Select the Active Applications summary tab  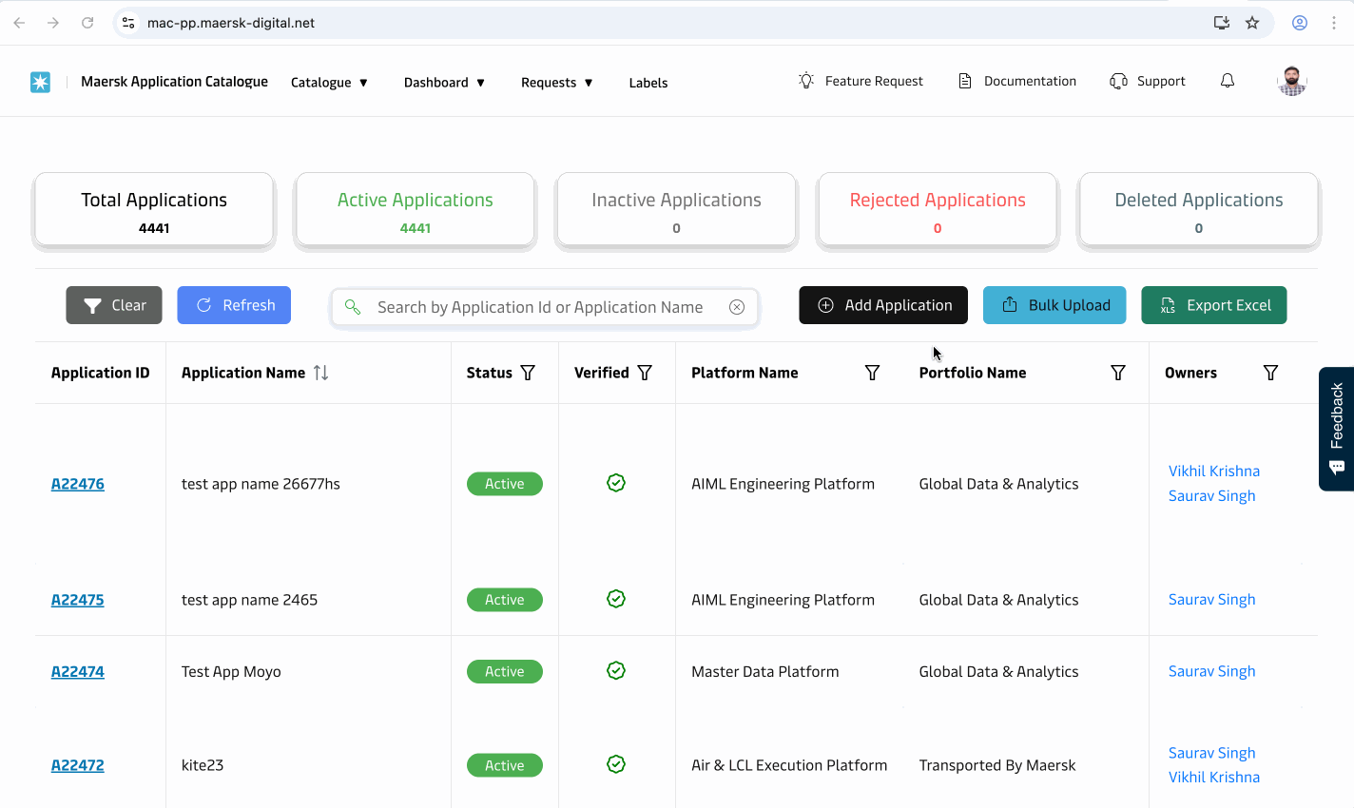pos(415,209)
